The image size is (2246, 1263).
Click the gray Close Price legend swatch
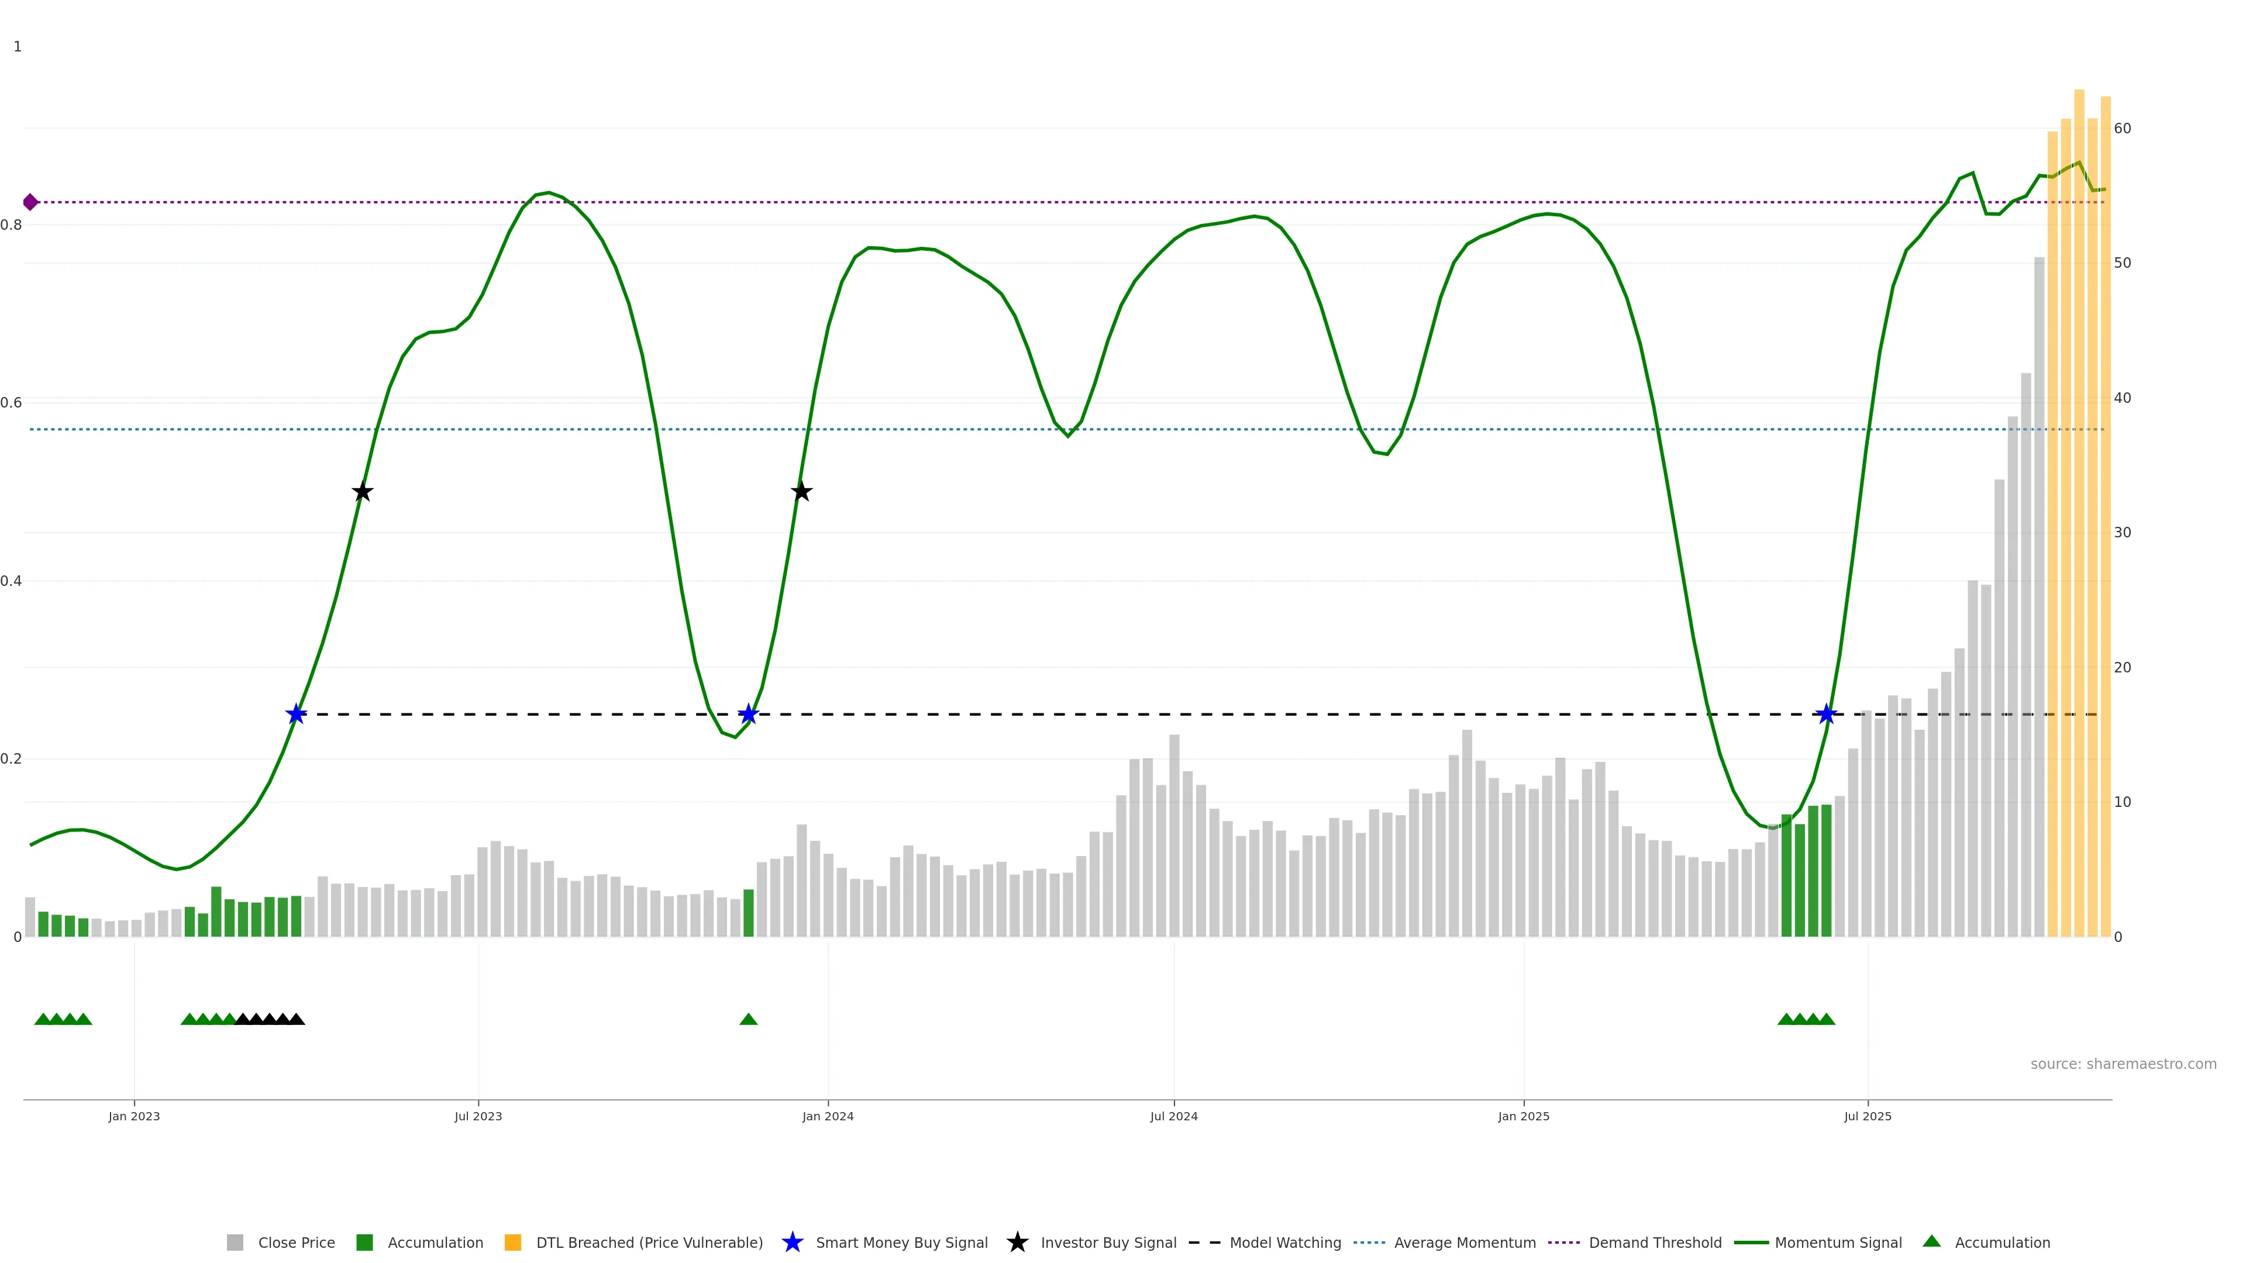[x=235, y=1242]
